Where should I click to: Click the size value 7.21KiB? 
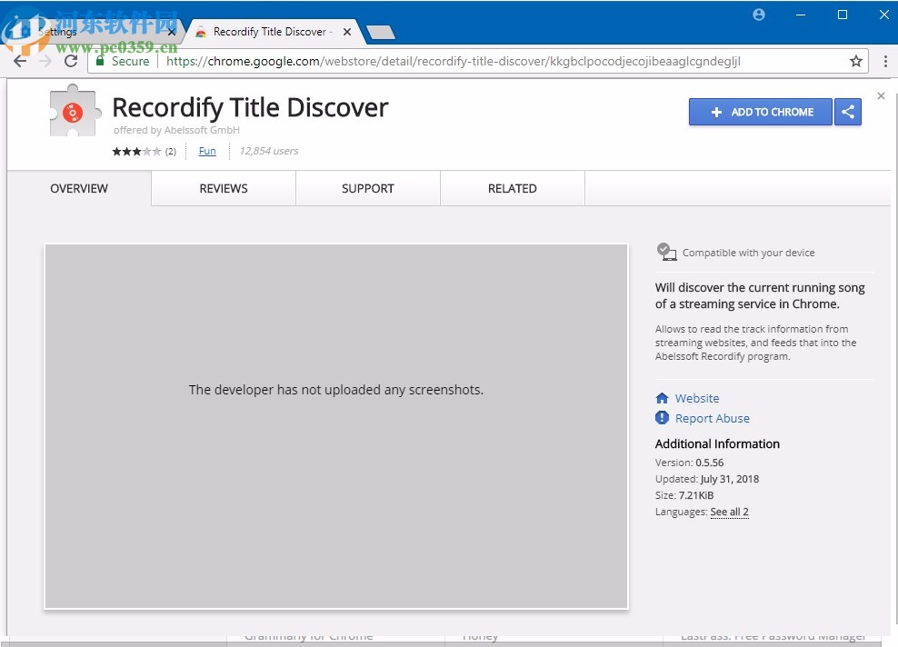tap(696, 495)
